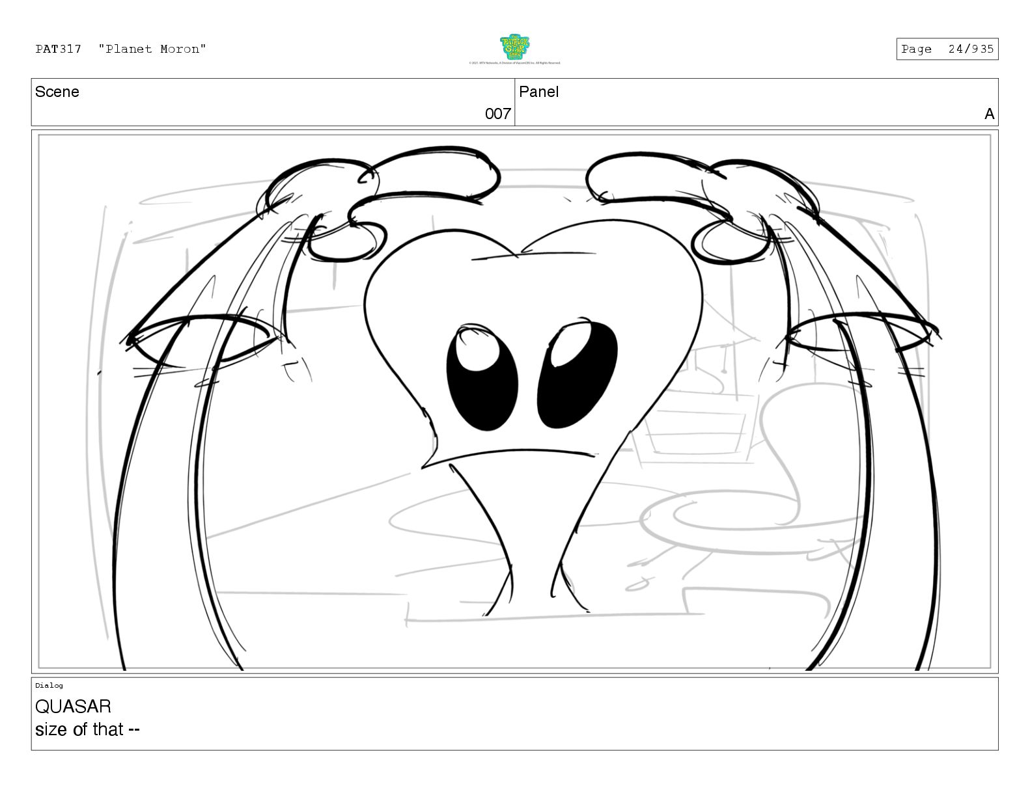Viewport: 1030px width, 797px height.
Task: Click the copyright line under the logo
Action: point(514,63)
